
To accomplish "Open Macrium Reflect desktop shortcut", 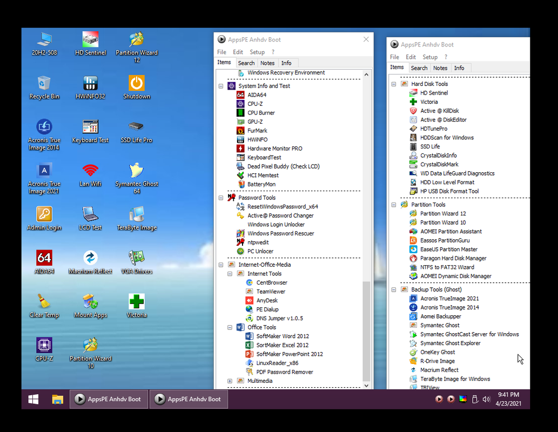I will pos(90,262).
